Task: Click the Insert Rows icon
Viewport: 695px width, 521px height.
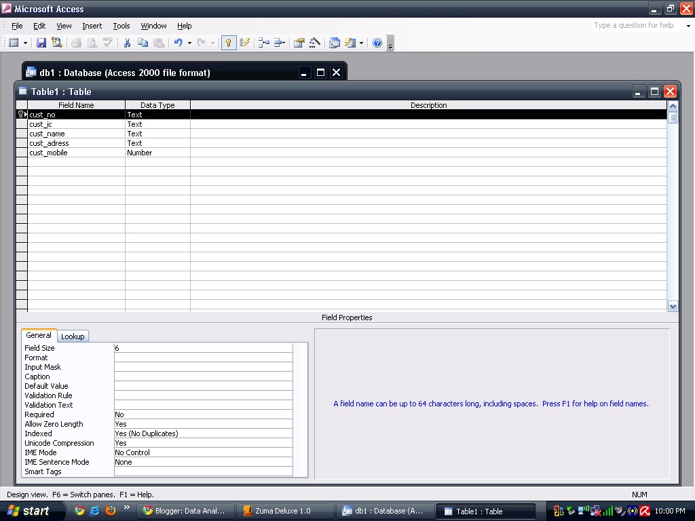Action: (264, 43)
